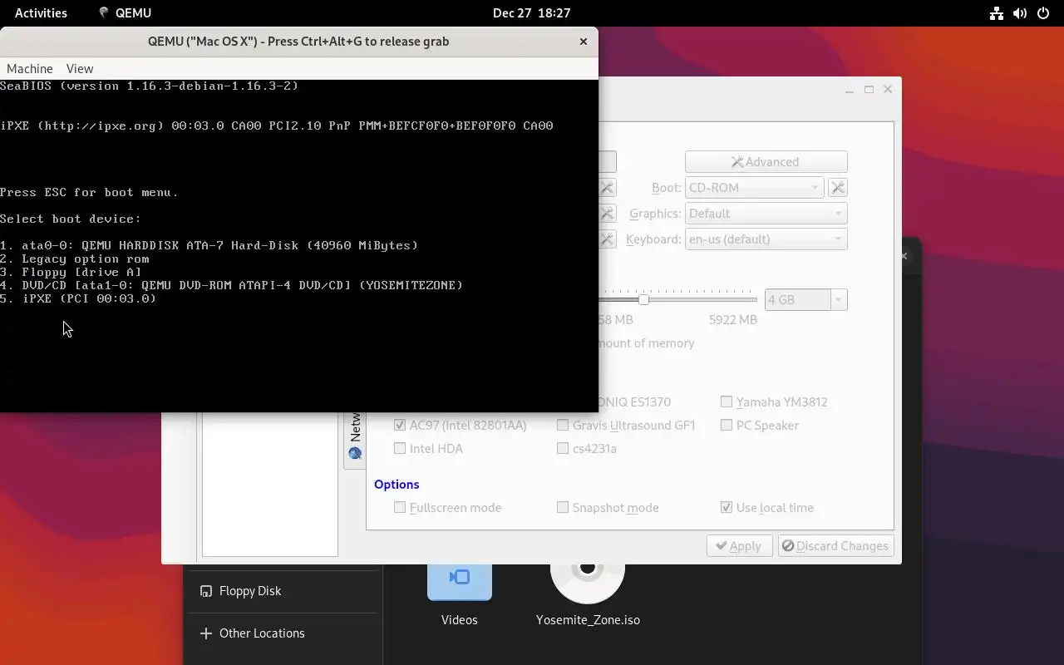Enable the Fullscreen mode option
Screen dimensions: 1064x665
(x=400, y=507)
